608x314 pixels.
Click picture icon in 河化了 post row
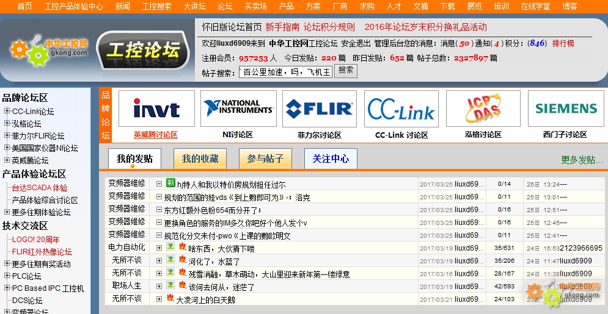[x=170, y=260]
